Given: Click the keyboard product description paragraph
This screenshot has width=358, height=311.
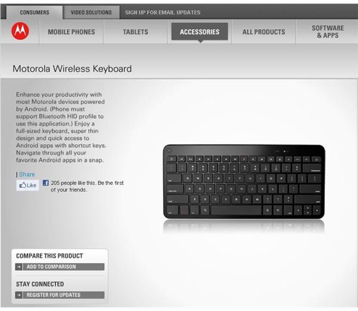Looking at the screenshot, I should click(x=61, y=127).
